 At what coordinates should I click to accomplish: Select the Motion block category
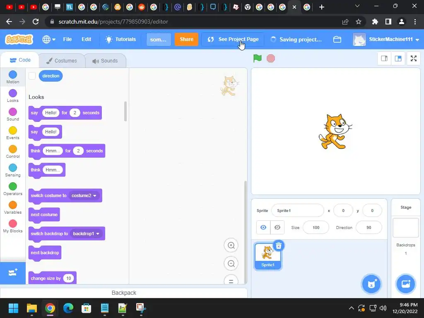pos(13,77)
